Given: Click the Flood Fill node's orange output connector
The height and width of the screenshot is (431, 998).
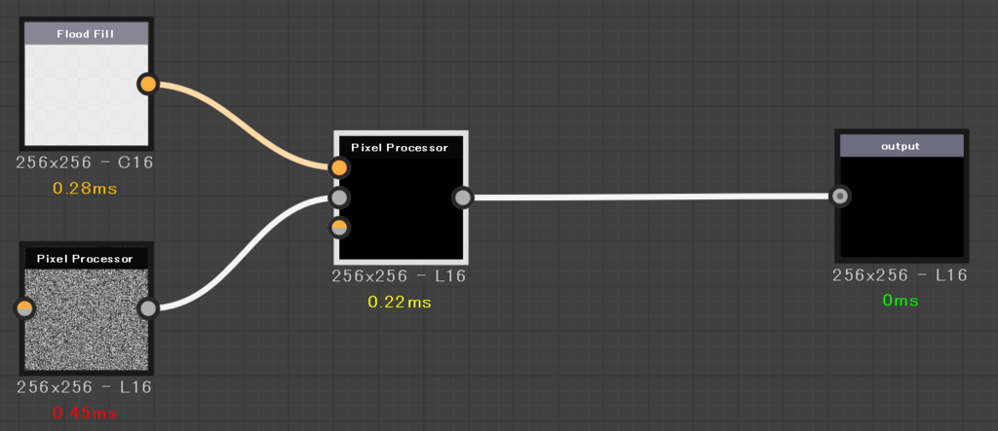Looking at the screenshot, I should click(x=148, y=84).
